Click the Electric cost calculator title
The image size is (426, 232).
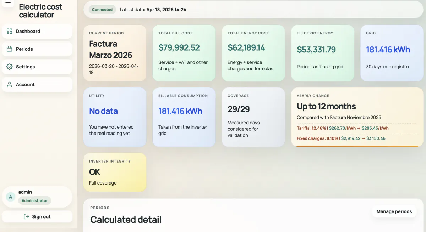[40, 11]
